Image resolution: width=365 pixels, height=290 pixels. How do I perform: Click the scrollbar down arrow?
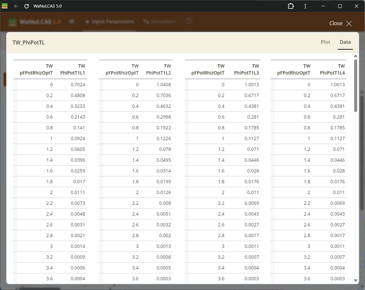click(x=356, y=281)
